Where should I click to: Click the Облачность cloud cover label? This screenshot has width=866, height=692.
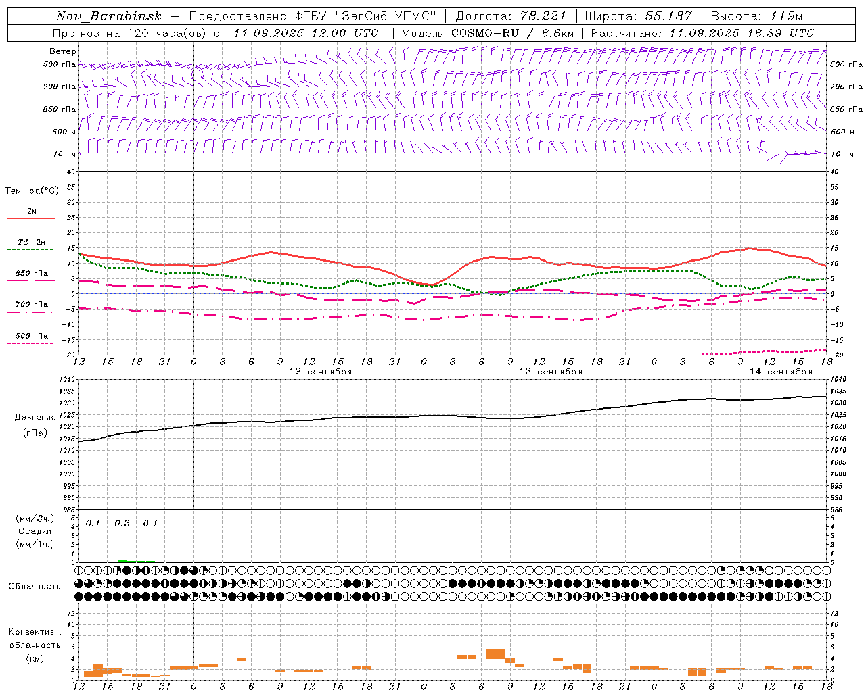click(x=35, y=587)
